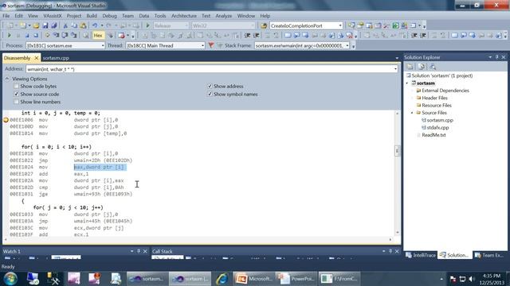Click the Watch 1 panel pin icon
510x286 pixels.
[139, 251]
